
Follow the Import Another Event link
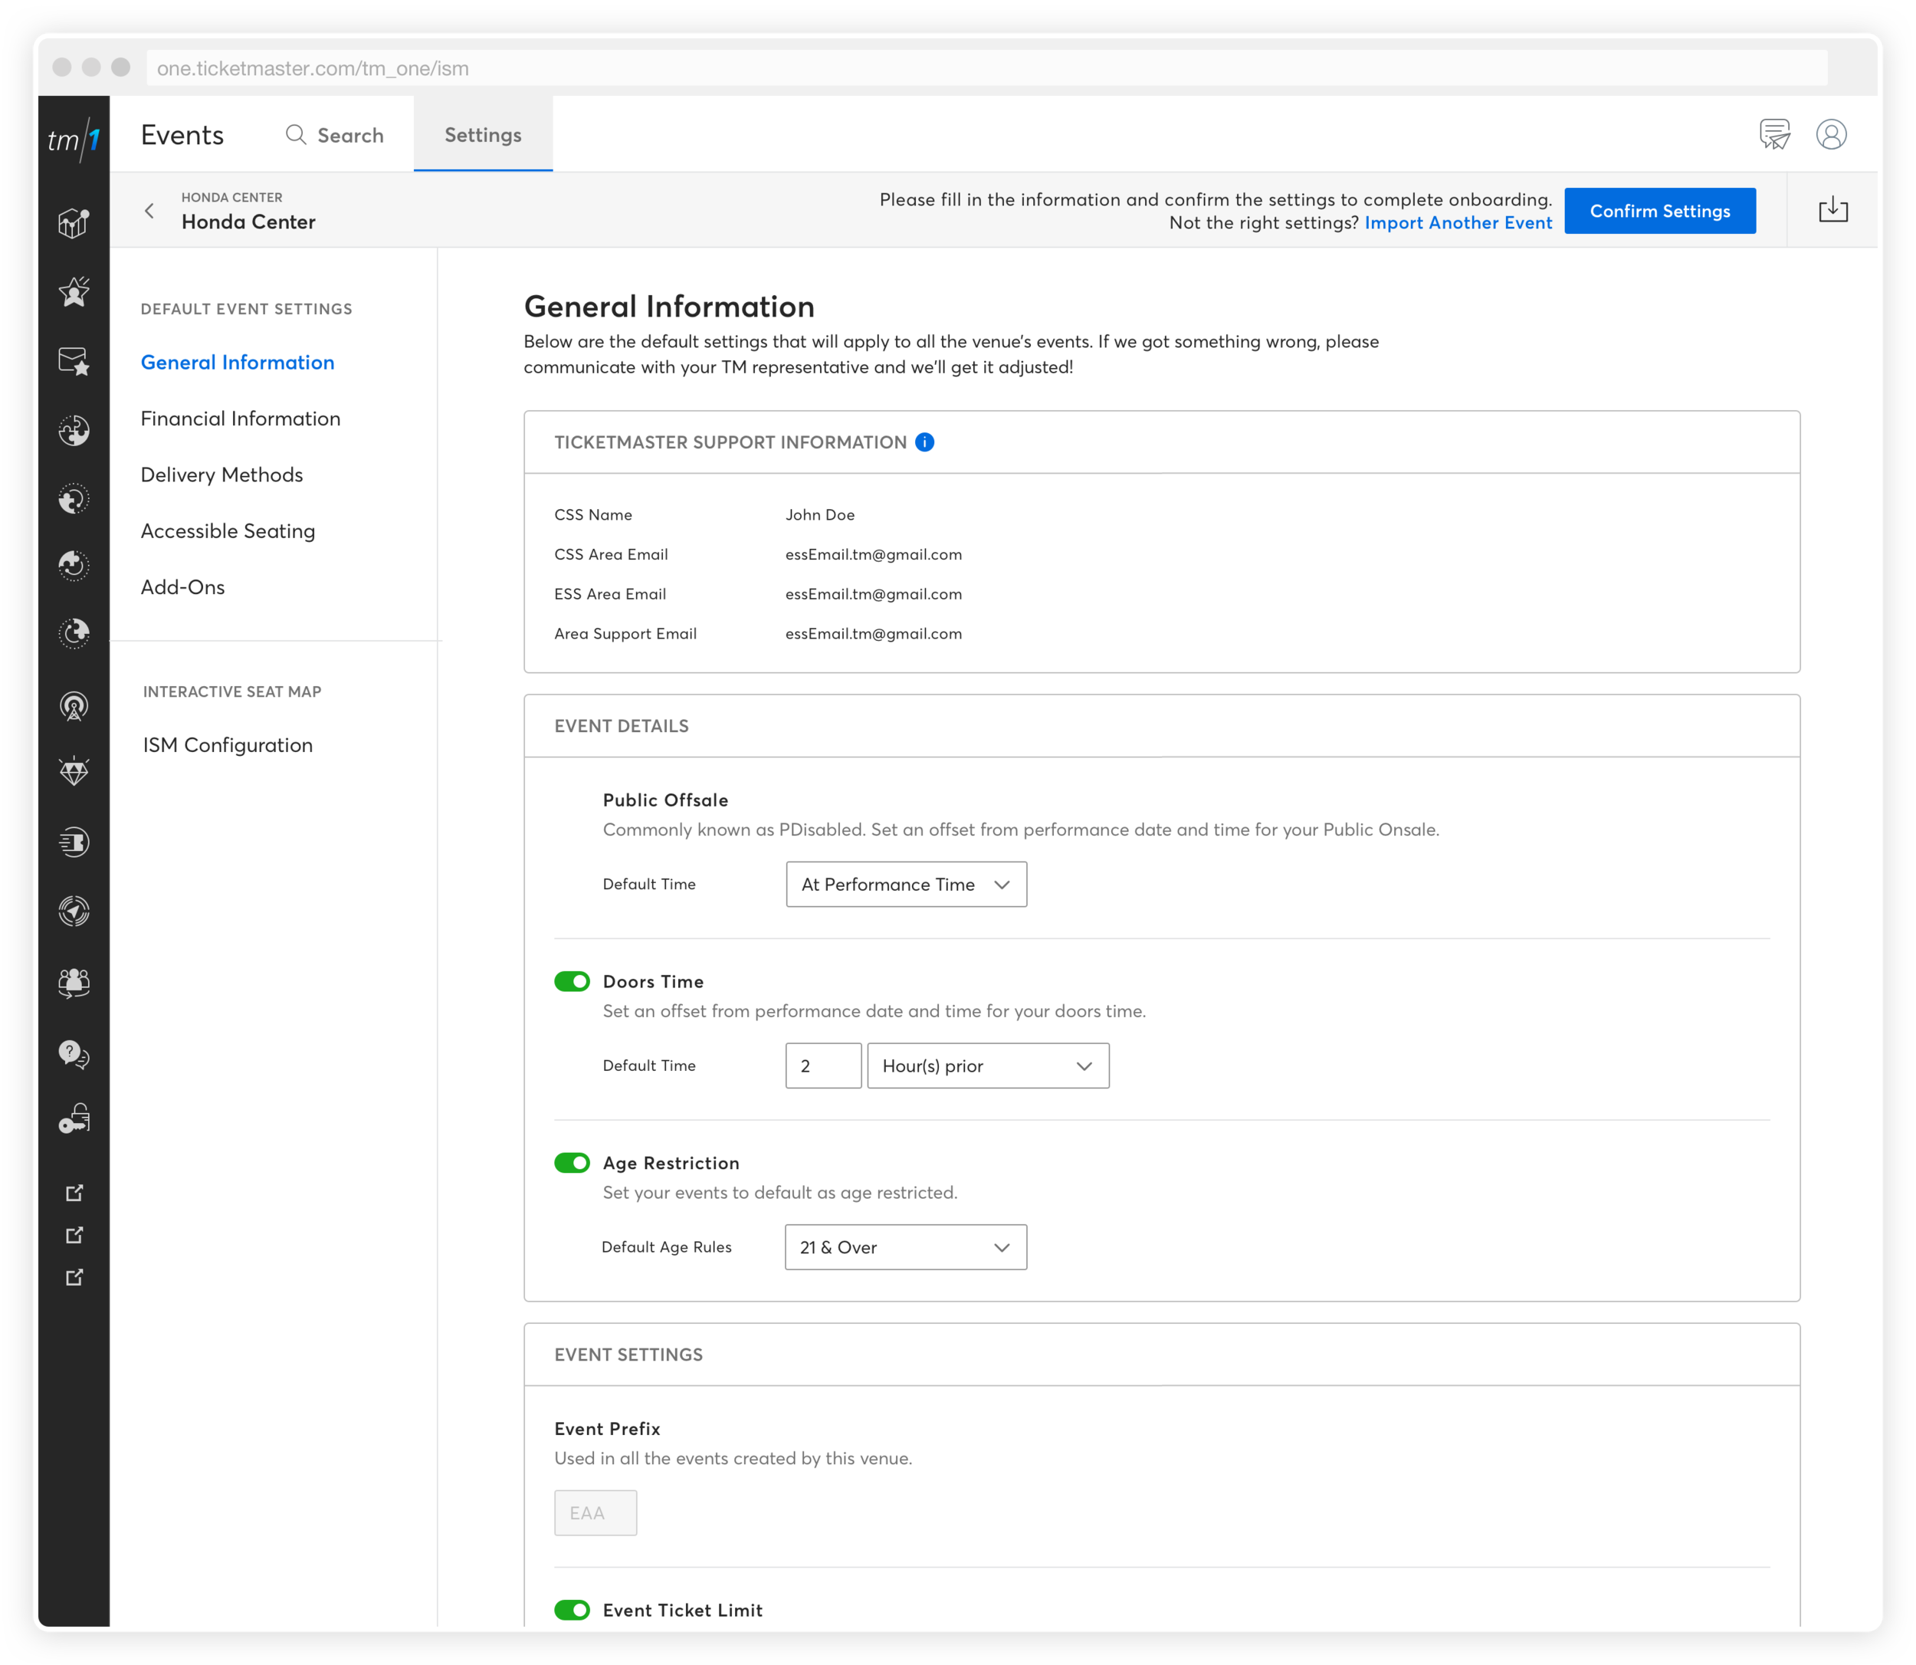1457,223
